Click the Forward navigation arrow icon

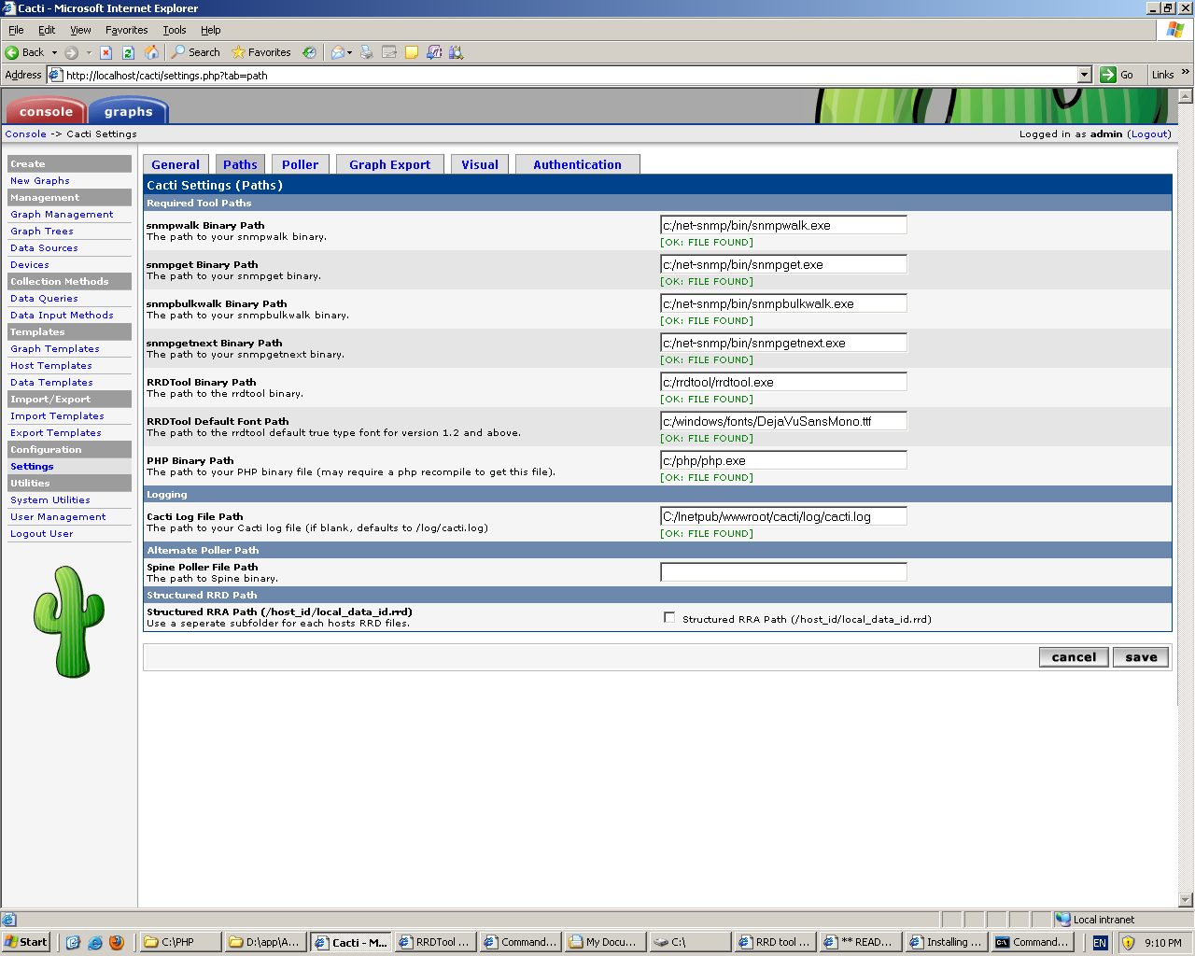[71, 52]
